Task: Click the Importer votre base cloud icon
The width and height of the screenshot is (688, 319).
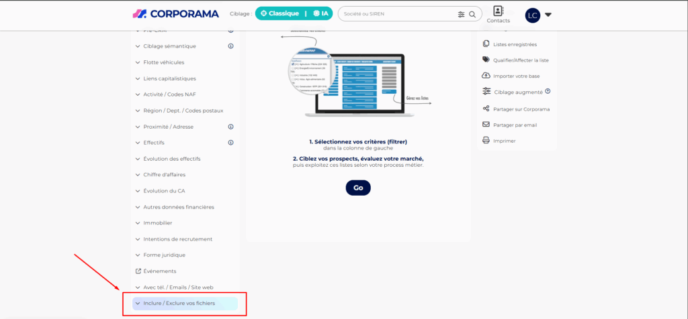Action: tap(486, 76)
